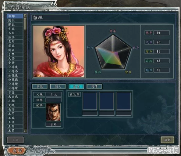Click the name field under first sworn-brother slot
This screenshot has width=181, height=156.
pos(90,114)
